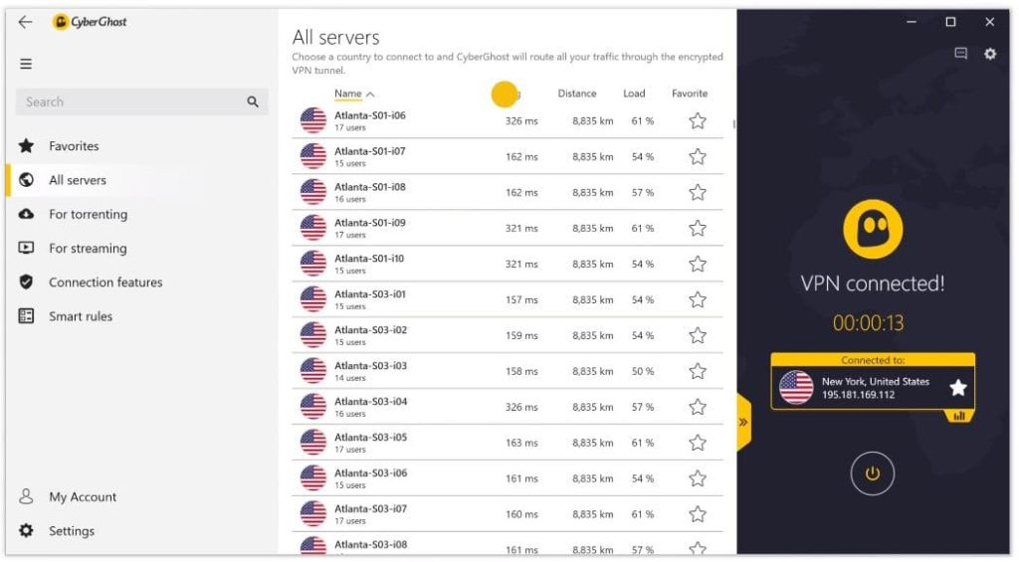
Task: Star the Atlanta-S03-i07 server
Action: [698, 514]
